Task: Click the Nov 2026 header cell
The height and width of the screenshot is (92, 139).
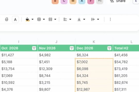Action: [56, 48]
